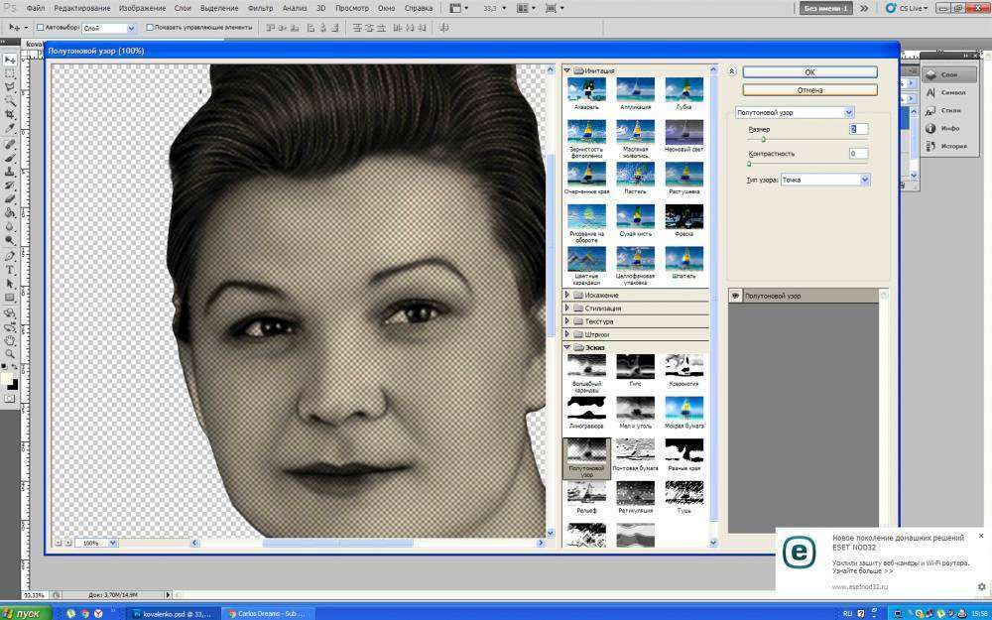The image size is (992, 620).
Task: Select the Type (T) tool
Action: pyautogui.click(x=10, y=269)
